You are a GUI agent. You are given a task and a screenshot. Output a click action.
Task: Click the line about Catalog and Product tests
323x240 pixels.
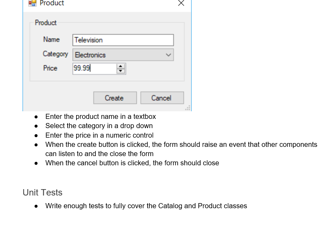point(146,206)
